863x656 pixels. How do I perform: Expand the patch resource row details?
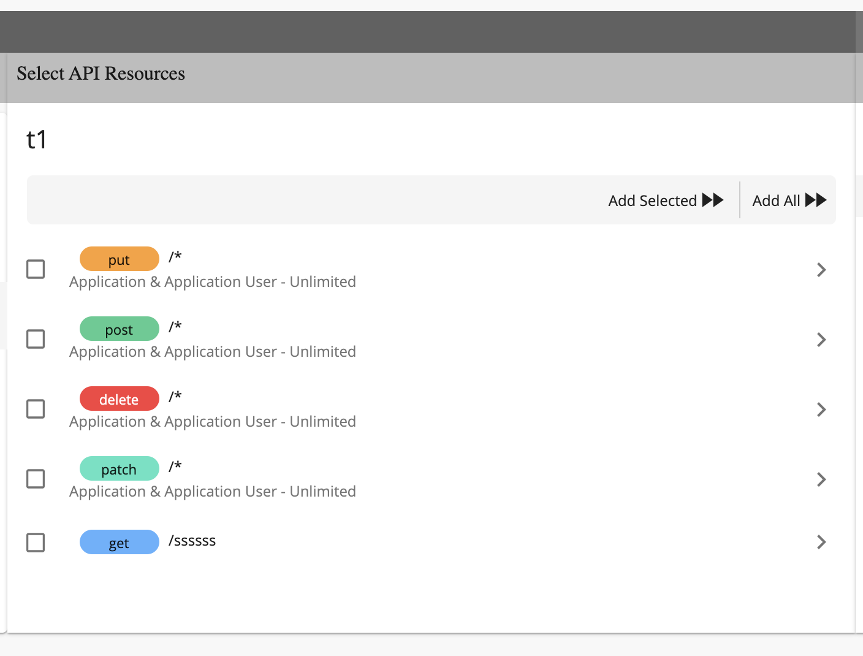pyautogui.click(x=821, y=479)
